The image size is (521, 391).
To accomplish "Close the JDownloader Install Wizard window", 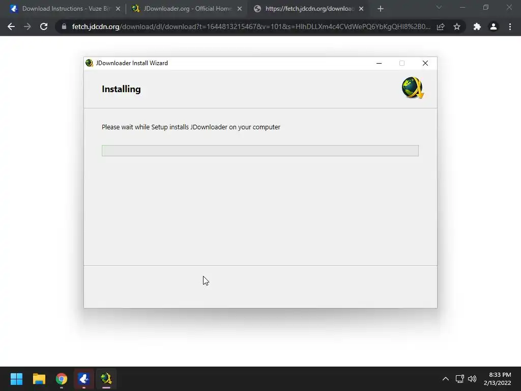I will pos(425,63).
